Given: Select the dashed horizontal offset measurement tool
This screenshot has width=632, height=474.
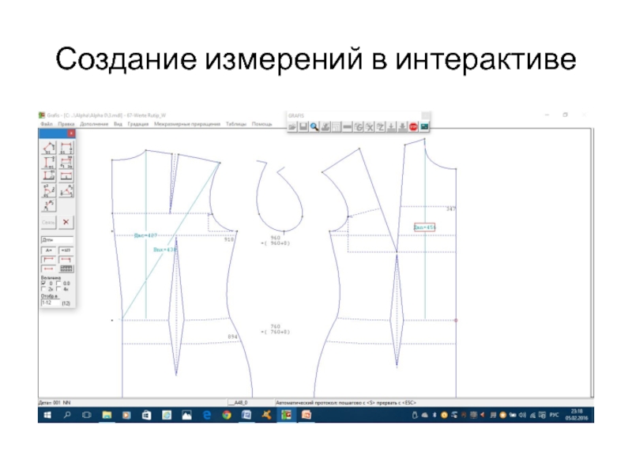Looking at the screenshot, I should pos(66,162).
